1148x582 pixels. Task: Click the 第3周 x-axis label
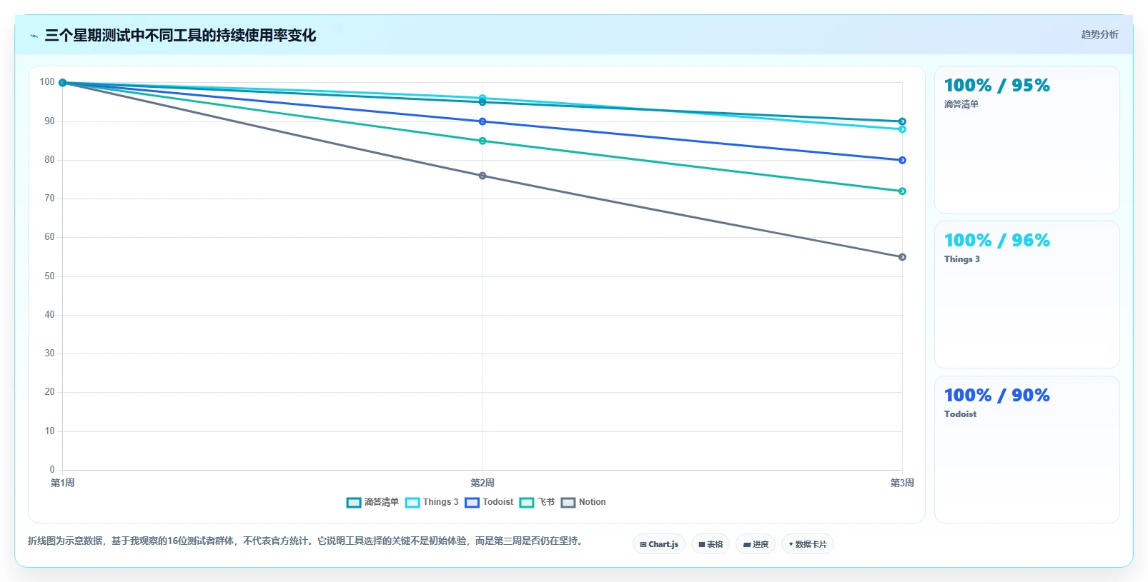click(902, 483)
